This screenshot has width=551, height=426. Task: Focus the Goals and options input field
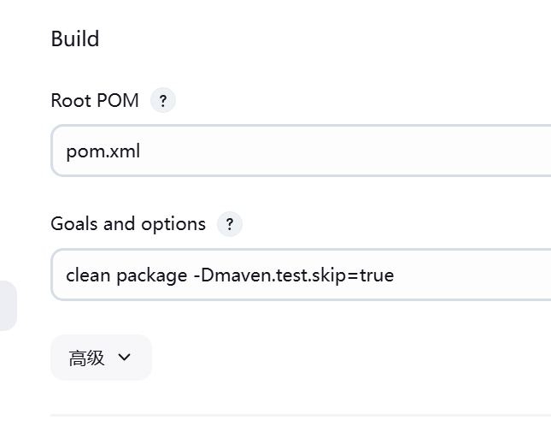(301, 275)
